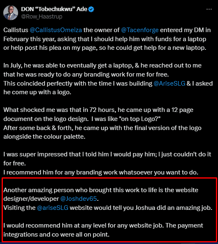
Task: Open DON Tobechukwu Ade's profile picture
Action: pos(11,13)
